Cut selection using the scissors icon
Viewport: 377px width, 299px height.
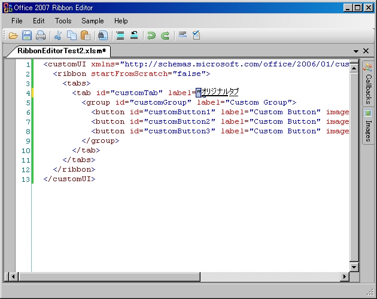coord(58,36)
